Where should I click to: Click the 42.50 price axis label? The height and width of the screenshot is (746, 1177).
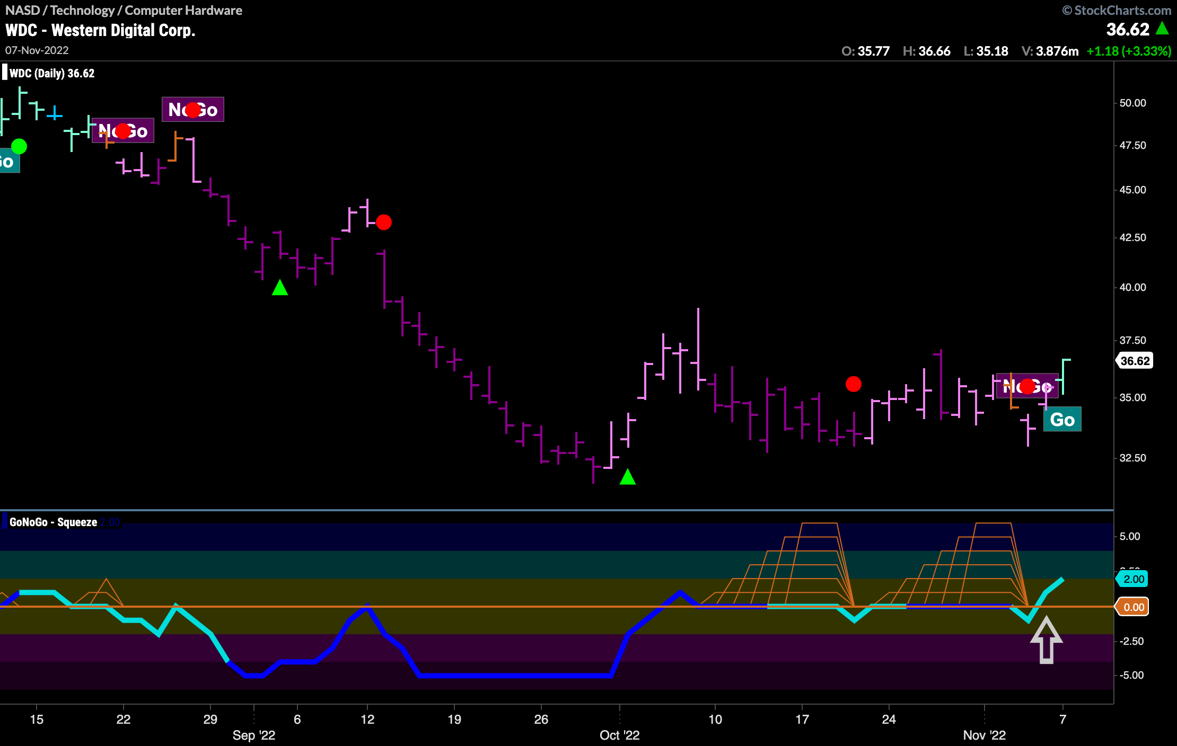tap(1132, 237)
